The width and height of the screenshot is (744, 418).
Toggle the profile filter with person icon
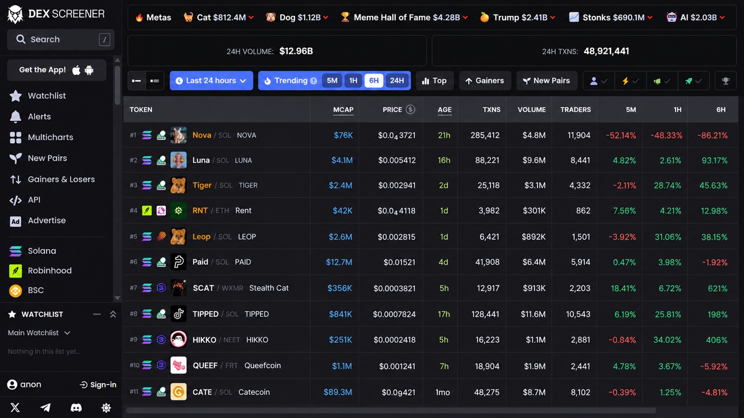(598, 81)
